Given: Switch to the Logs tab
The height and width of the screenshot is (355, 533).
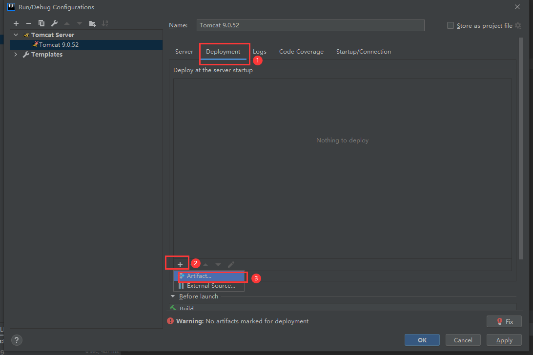Looking at the screenshot, I should click(x=260, y=52).
